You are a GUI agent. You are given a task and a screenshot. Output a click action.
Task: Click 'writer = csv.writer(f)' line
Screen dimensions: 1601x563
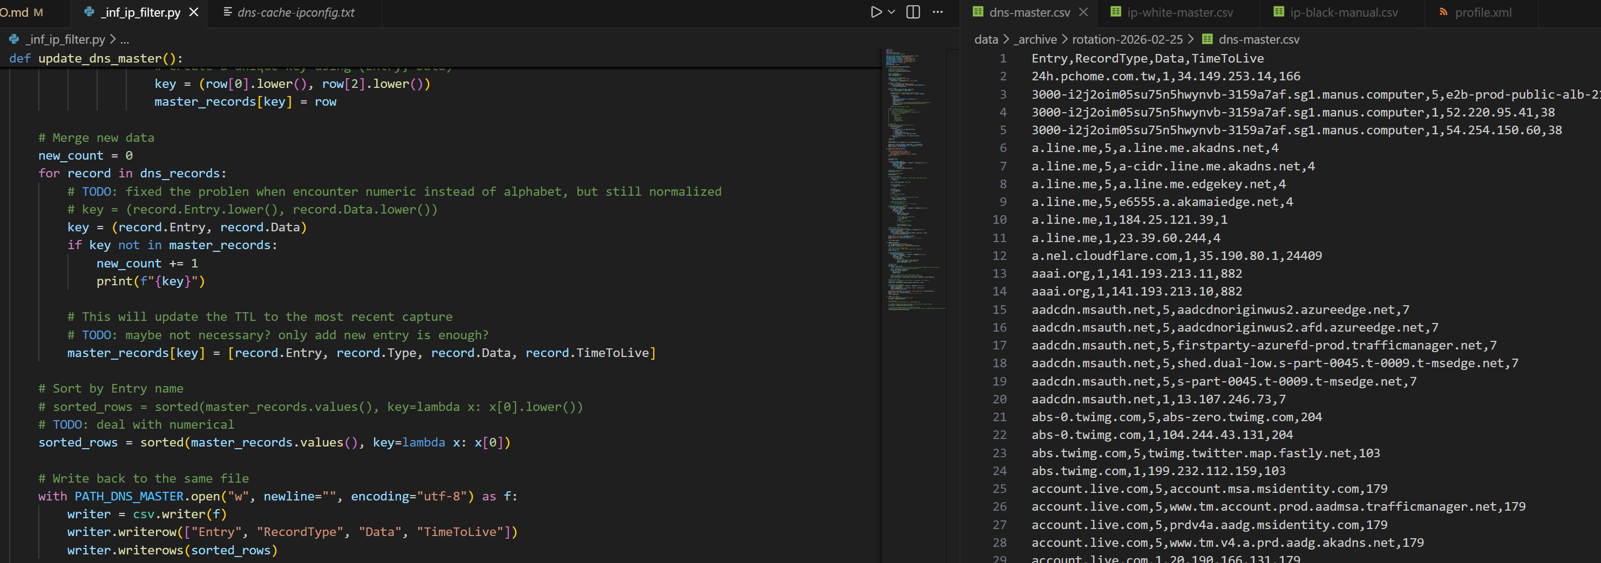click(x=147, y=514)
